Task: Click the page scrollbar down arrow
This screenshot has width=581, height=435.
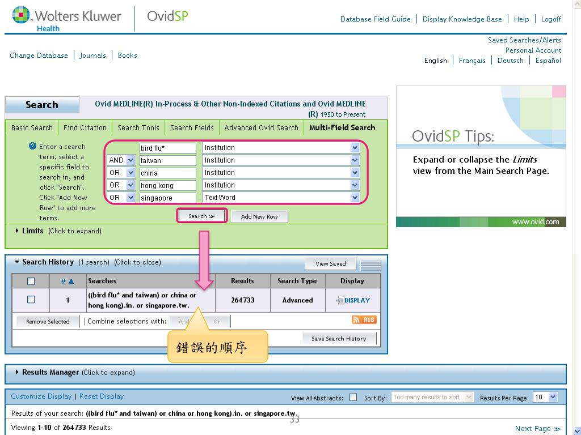Action: click(576, 430)
